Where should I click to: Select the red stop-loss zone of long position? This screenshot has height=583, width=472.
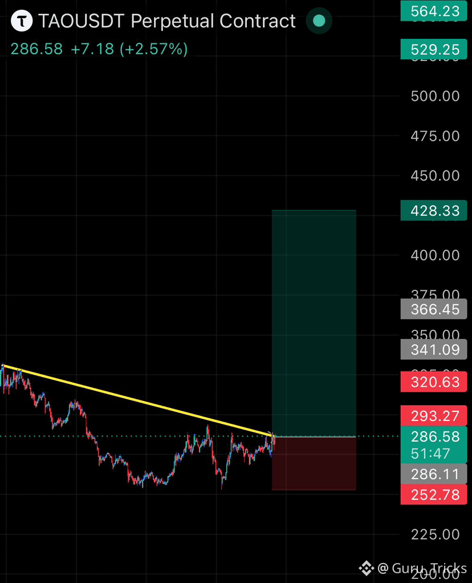point(314,464)
